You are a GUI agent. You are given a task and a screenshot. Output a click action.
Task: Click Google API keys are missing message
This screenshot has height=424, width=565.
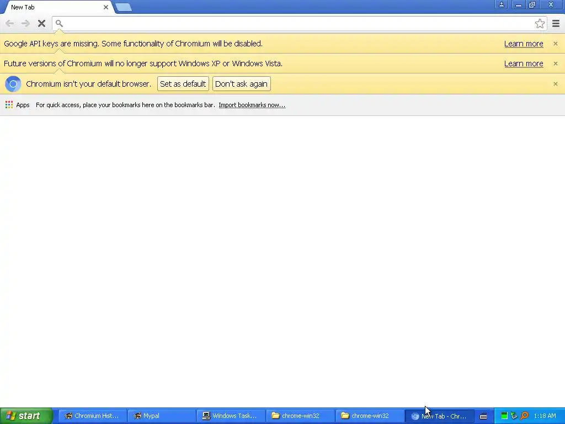click(x=134, y=44)
